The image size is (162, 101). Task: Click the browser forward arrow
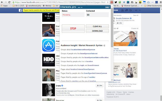click(6, 2)
